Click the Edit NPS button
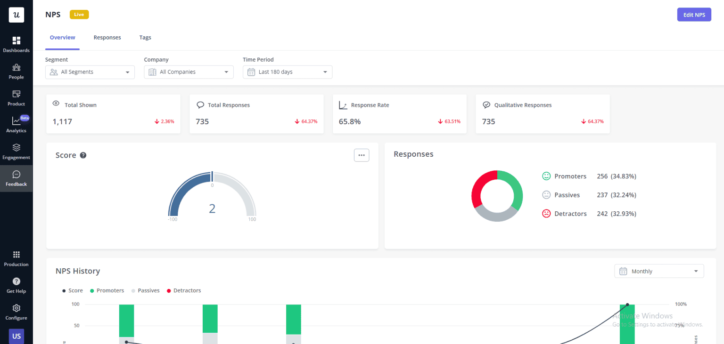This screenshot has width=724, height=344. (694, 15)
